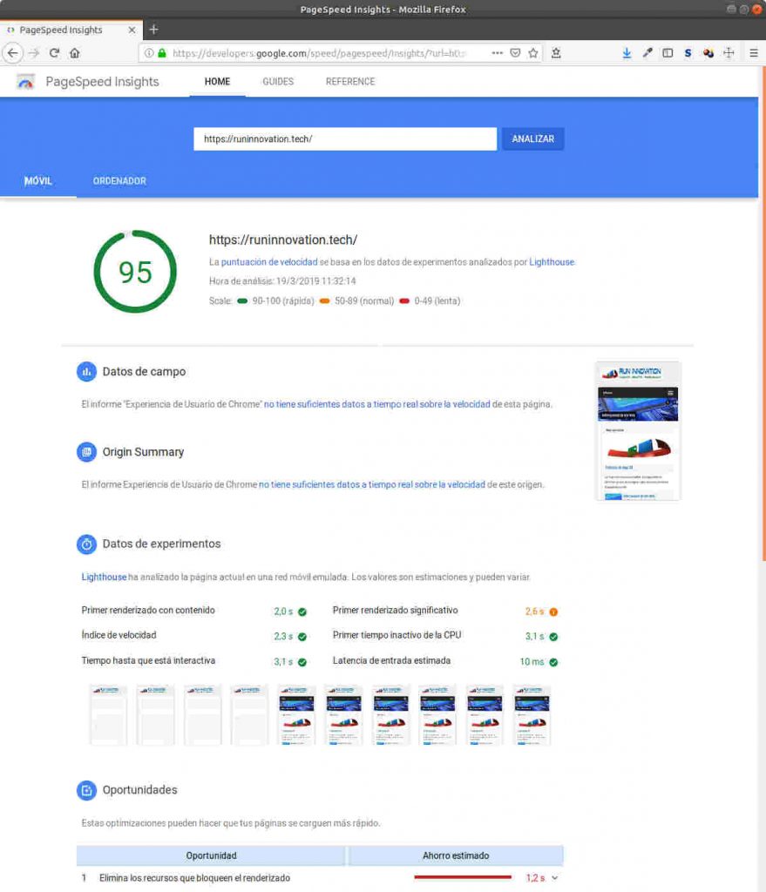This screenshot has height=892, width=766.
Task: Click the last filmstrip thumbnail
Action: [x=532, y=715]
